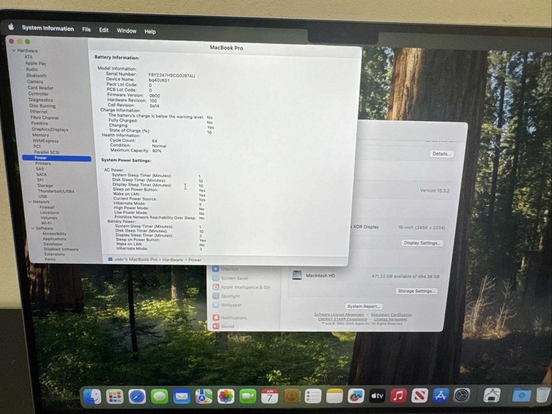Click Macintosh HD disk icon in Settings
The height and width of the screenshot is (414, 552).
pyautogui.click(x=297, y=275)
